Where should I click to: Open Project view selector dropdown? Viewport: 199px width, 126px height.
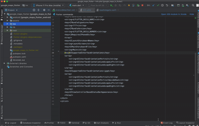coord(11,10)
